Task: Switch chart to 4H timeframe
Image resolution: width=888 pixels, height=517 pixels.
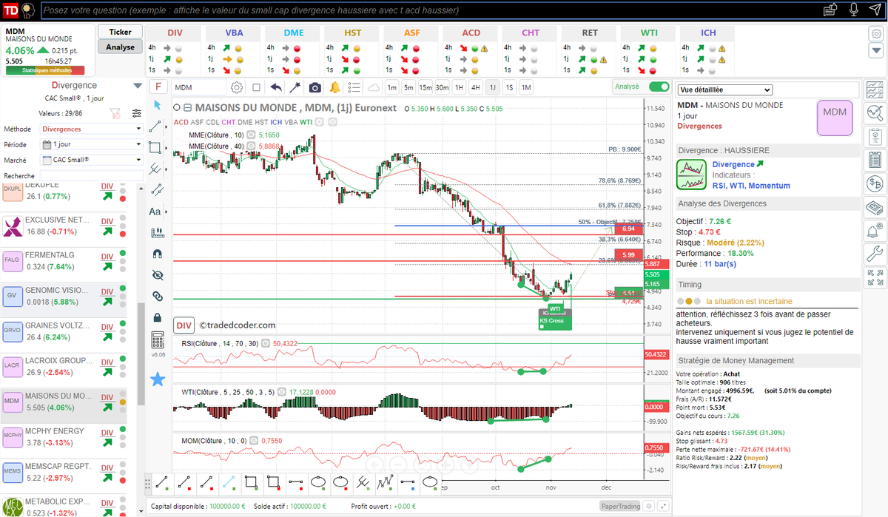Action: click(476, 87)
